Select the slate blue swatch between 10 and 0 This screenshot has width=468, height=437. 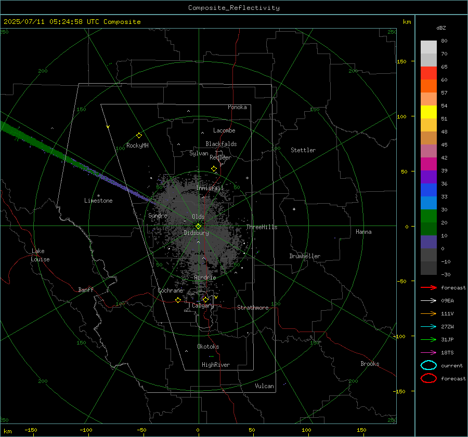click(428, 242)
